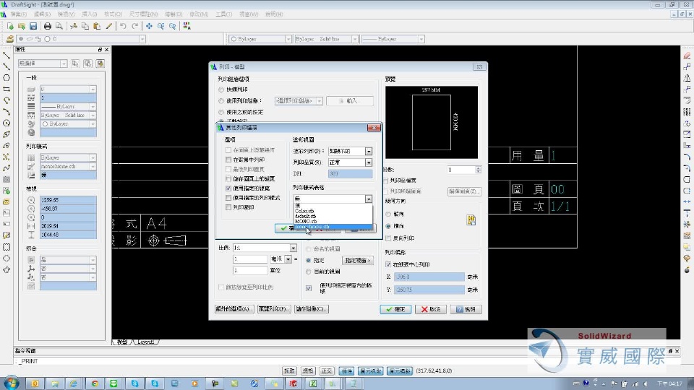Screen dimensions: 694x390
Task: Toggle print on center of paper checkbox
Action: point(388,264)
